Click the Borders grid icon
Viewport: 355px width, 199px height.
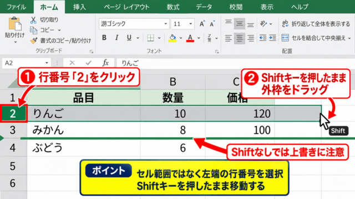150,38
